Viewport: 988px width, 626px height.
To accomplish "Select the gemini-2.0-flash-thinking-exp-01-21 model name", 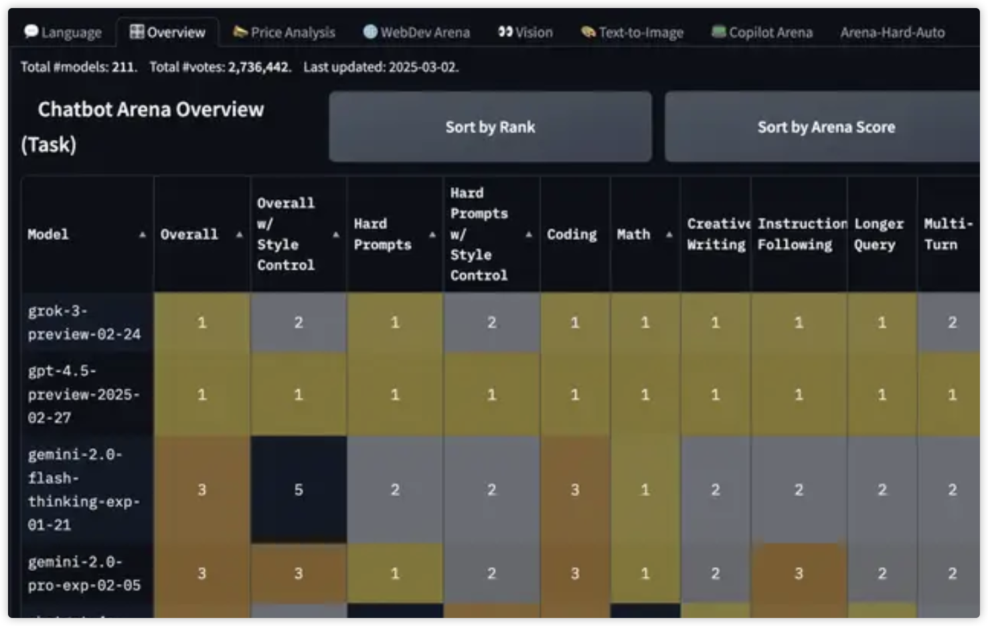I will tap(84, 490).
